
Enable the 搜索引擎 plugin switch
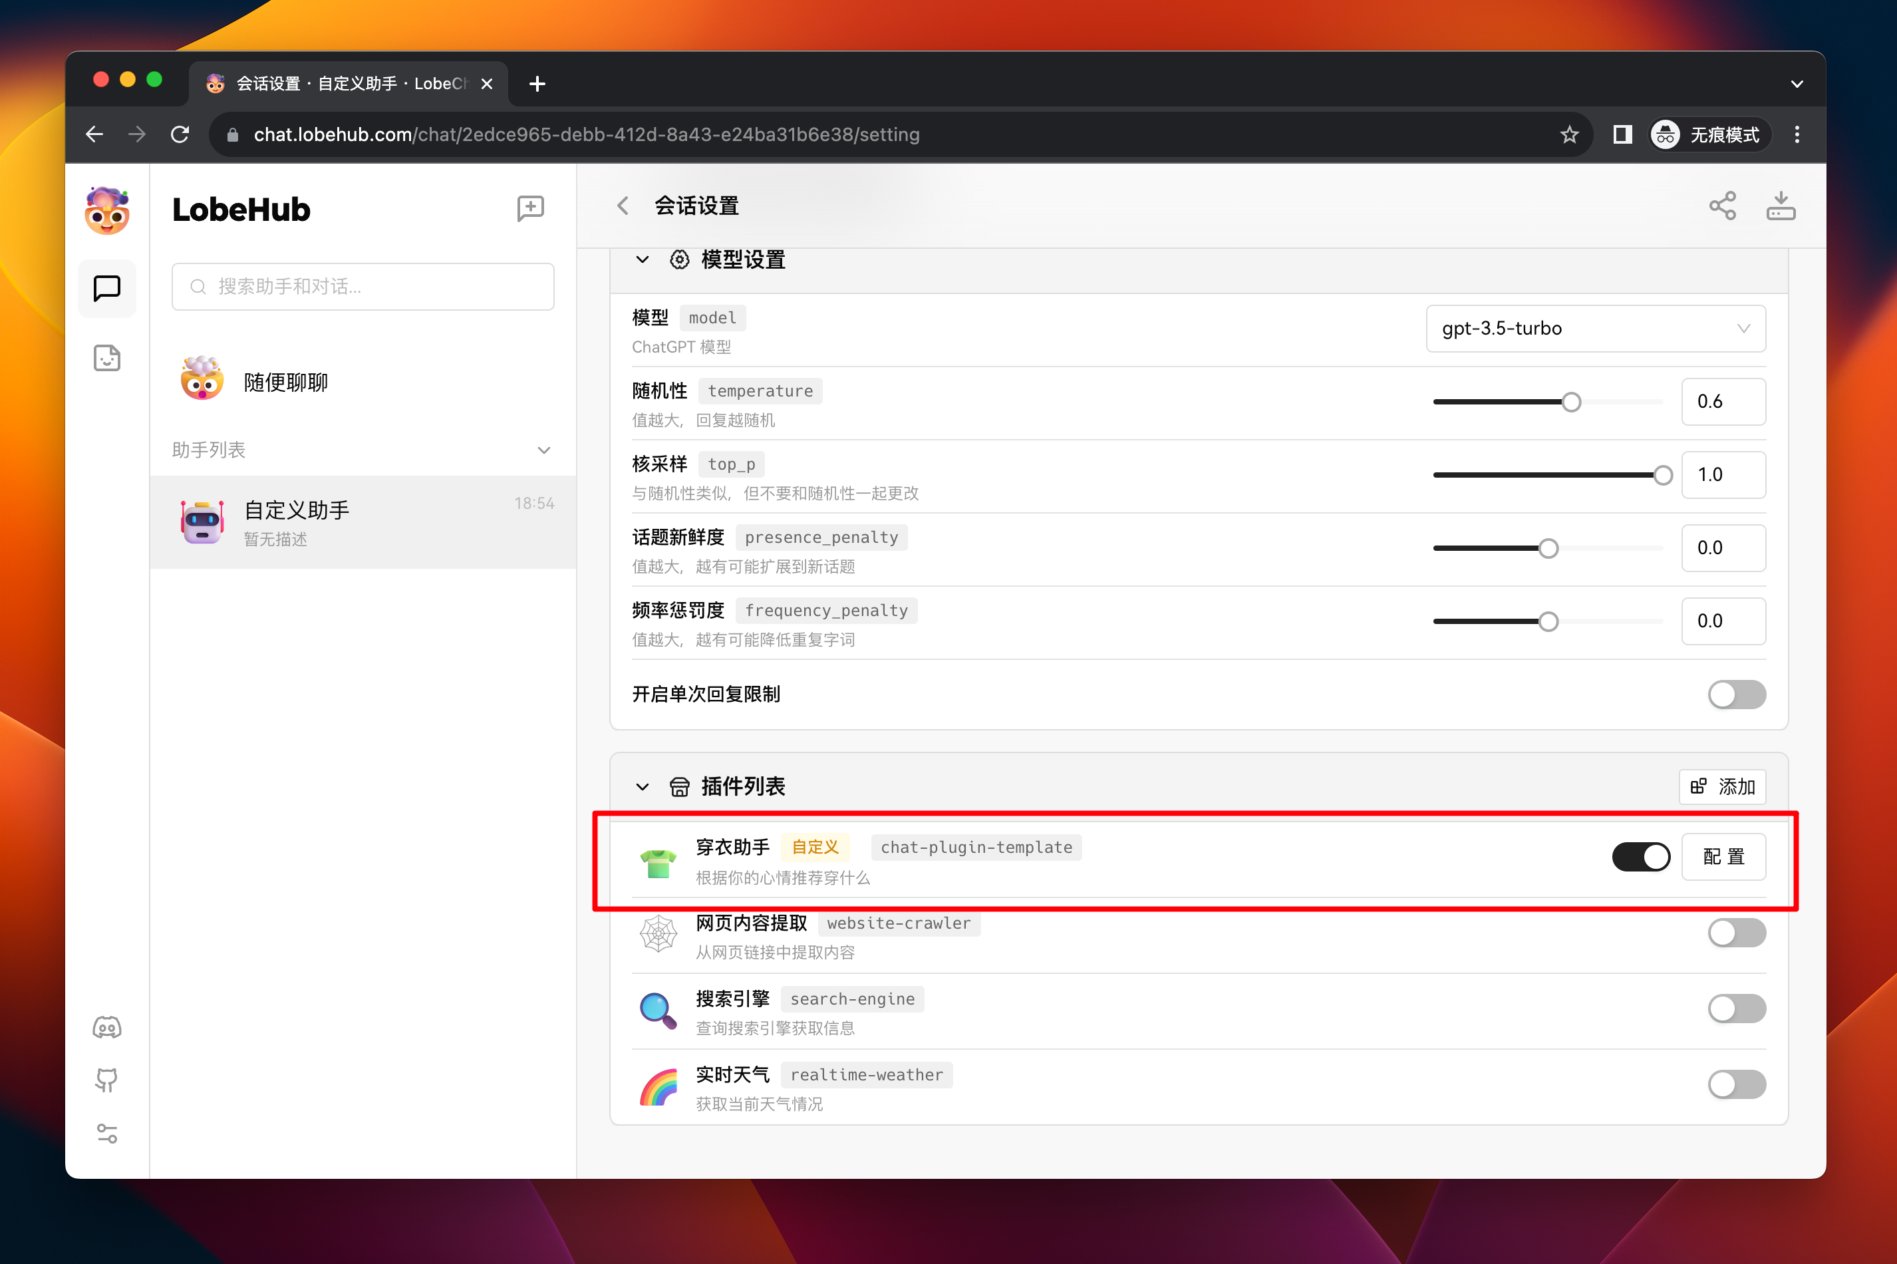1736,1009
